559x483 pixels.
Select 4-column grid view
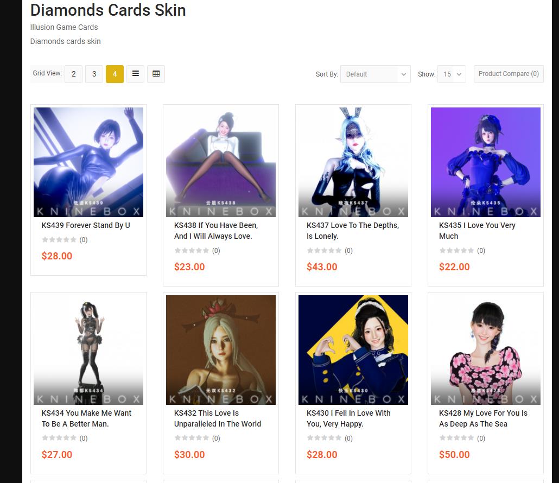(115, 74)
